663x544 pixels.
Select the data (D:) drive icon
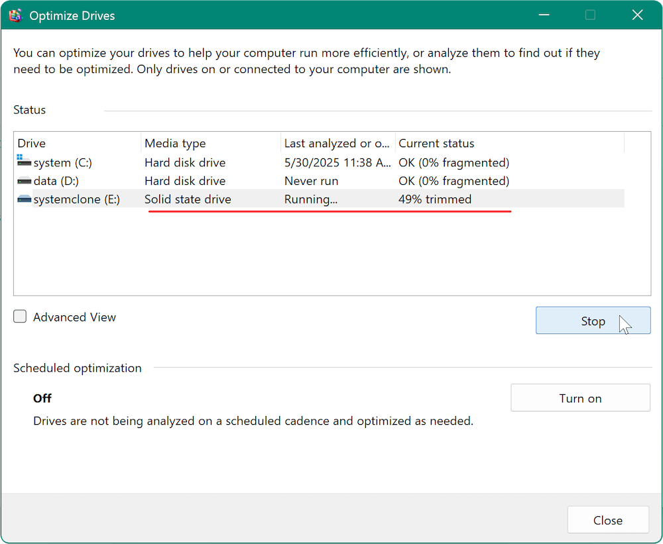pos(24,181)
